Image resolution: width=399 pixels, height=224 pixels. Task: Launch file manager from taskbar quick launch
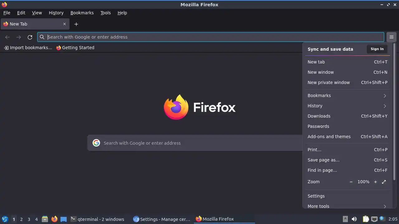(45, 219)
